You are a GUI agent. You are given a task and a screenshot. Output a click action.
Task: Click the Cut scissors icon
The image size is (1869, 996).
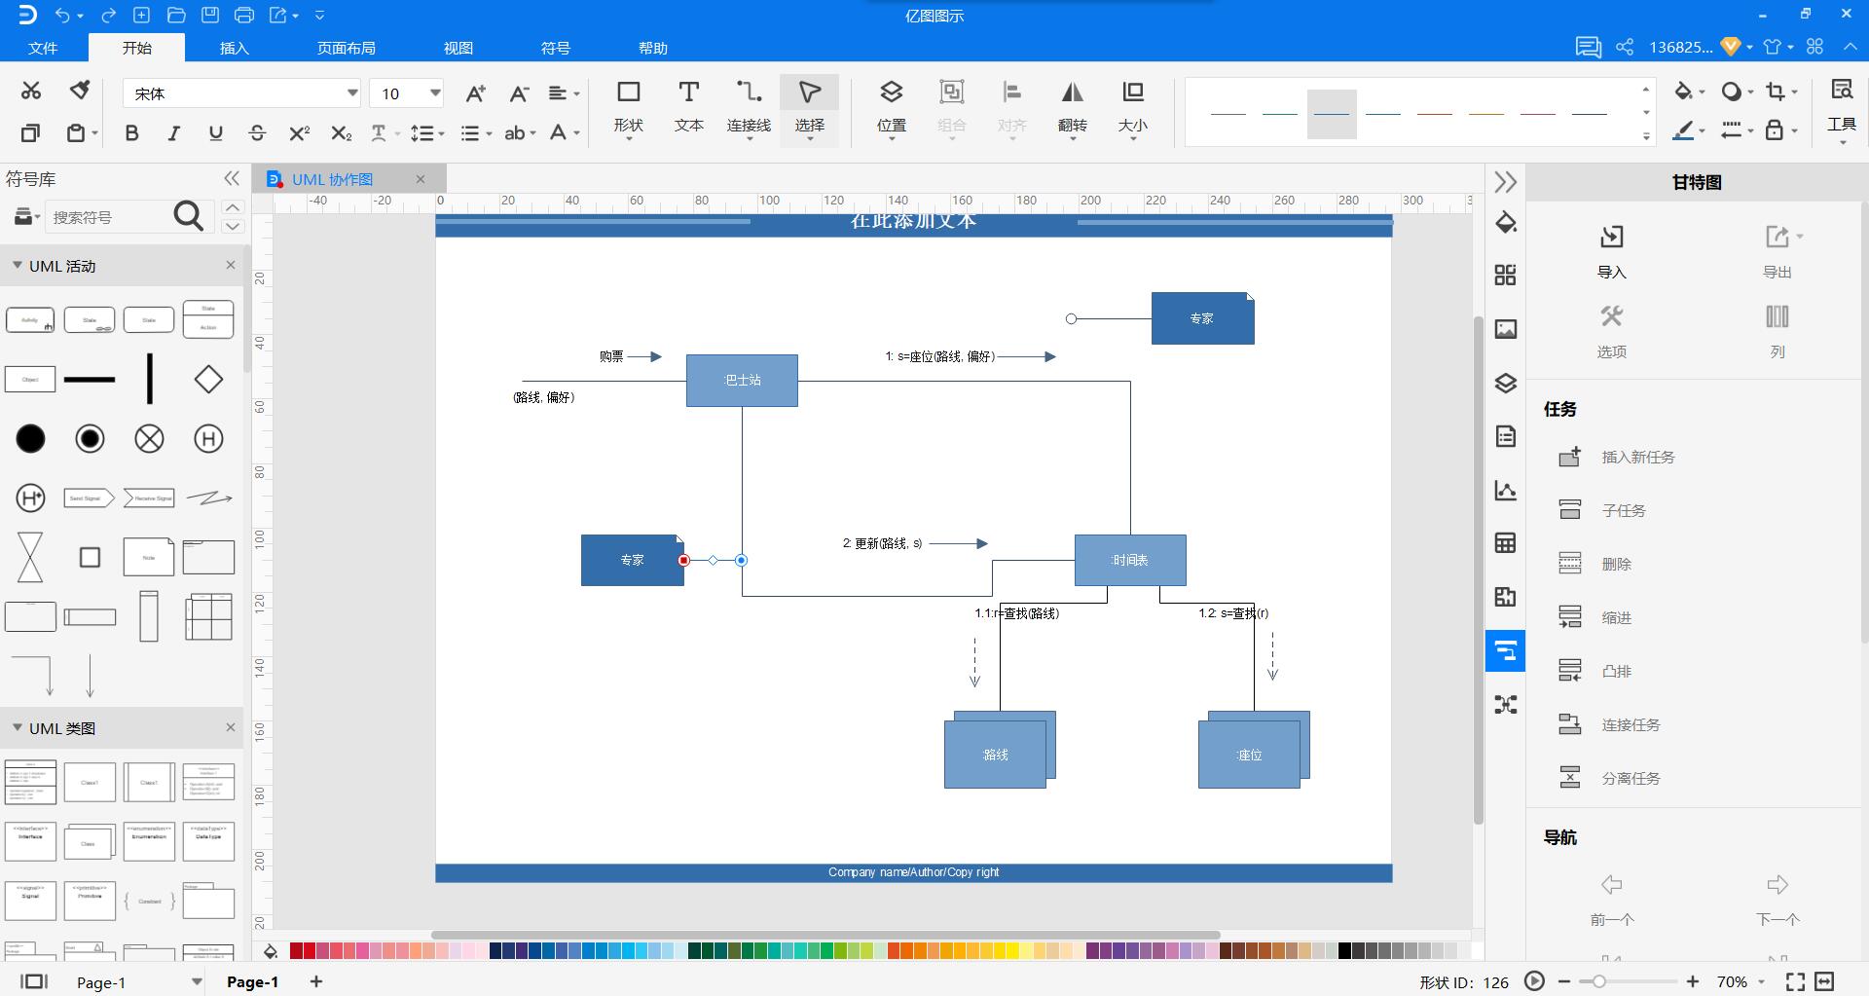click(x=31, y=91)
